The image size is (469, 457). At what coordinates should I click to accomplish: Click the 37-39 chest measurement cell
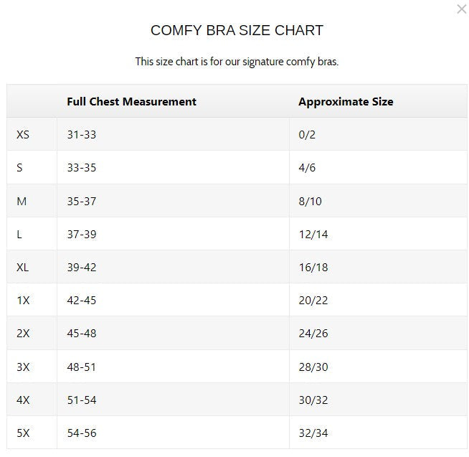[x=81, y=235]
